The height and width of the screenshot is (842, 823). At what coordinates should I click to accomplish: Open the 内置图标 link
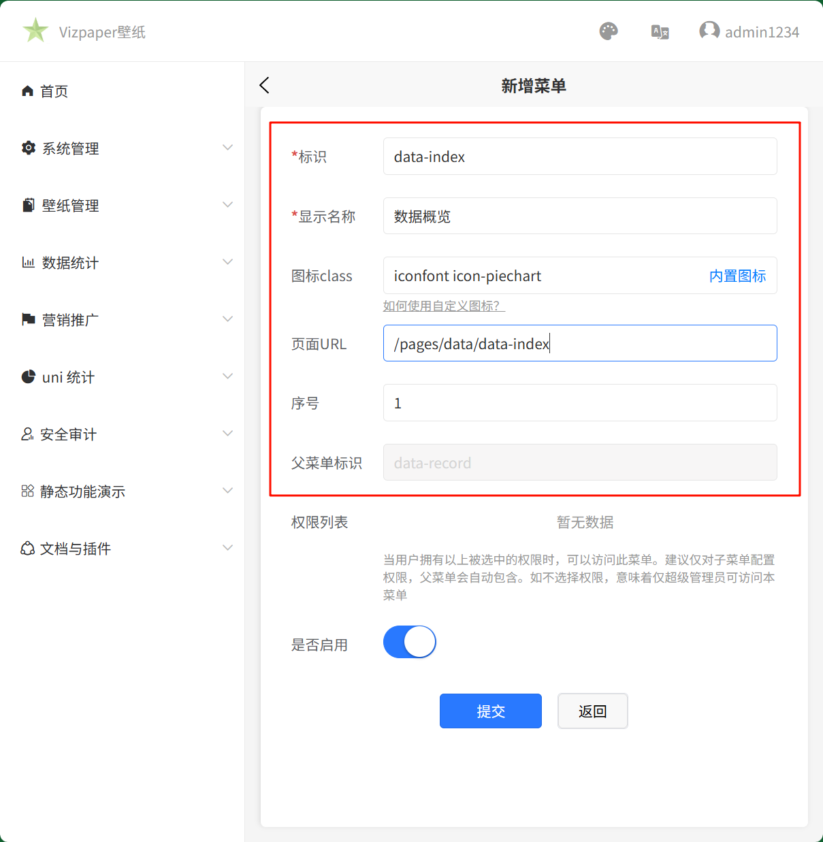coord(738,276)
